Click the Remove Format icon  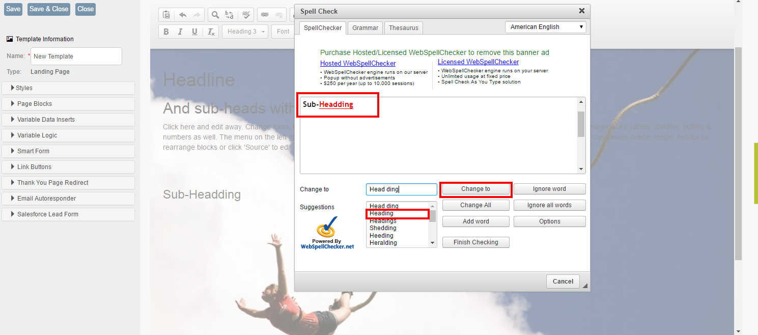coord(211,32)
